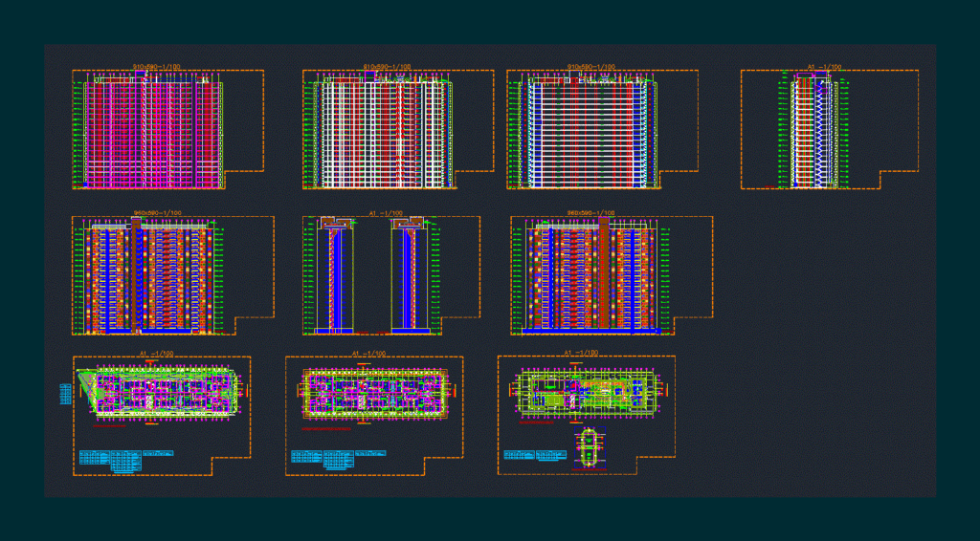This screenshot has width=980, height=541.
Task: Click the '960x590-1/100' label above right facade elevation
Action: click(590, 213)
